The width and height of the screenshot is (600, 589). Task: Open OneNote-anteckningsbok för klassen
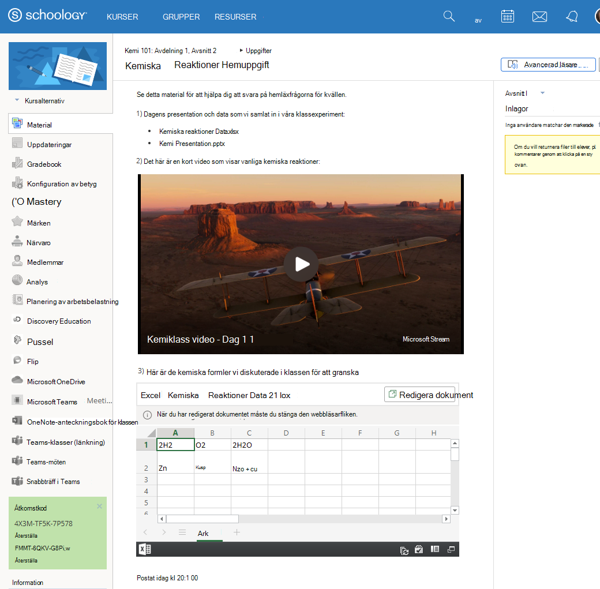82,422
